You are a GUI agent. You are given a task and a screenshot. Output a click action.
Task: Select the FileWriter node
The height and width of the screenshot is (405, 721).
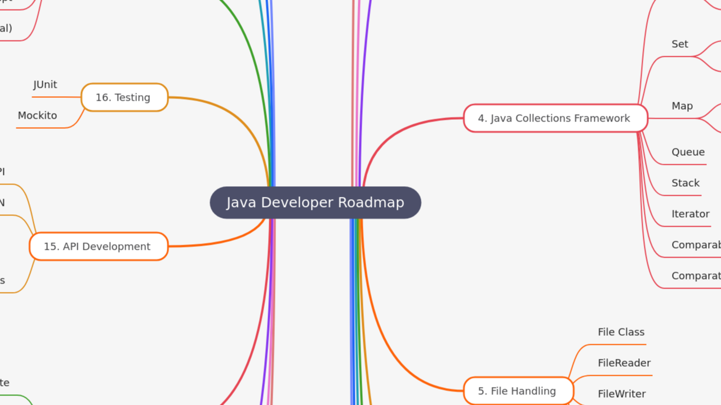[622, 394]
